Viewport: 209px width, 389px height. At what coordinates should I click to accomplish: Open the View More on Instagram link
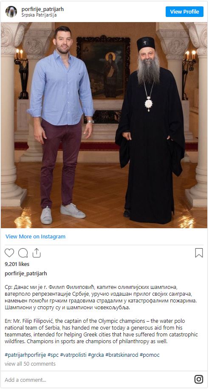pyautogui.click(x=35, y=236)
